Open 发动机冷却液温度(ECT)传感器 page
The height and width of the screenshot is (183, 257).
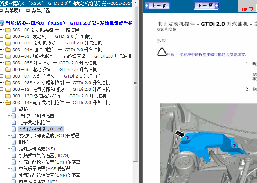tap(49, 136)
